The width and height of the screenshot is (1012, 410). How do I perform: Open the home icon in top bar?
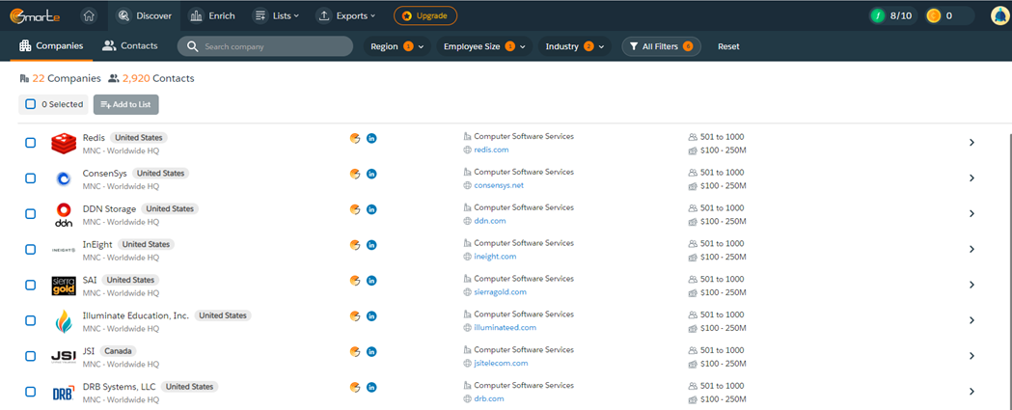pyautogui.click(x=89, y=16)
